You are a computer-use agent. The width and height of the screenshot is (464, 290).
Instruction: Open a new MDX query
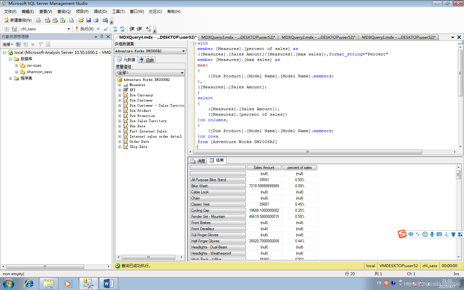tap(47, 20)
